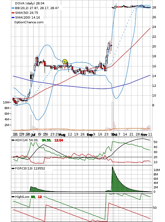Click the 10M label on volume axis
The width and height of the screenshot is (165, 222).
(x=6, y=103)
